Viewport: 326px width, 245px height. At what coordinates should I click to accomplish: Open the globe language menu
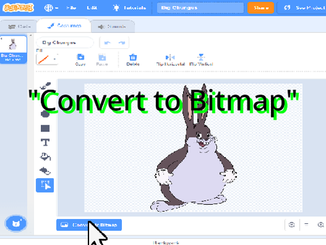tap(51, 8)
